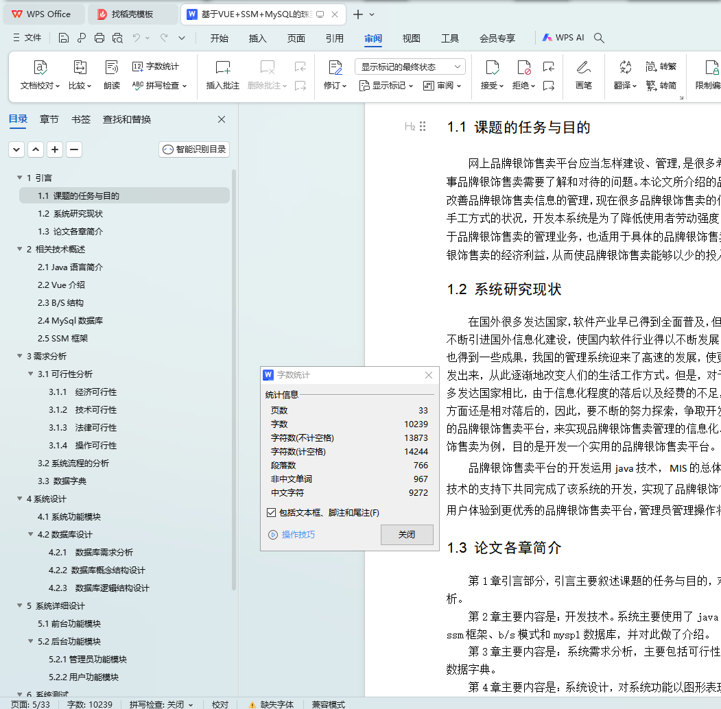This screenshot has height=709, width=721.
Task: Collapse the 4.2 数据库设计 outline node
Action: click(x=30, y=534)
